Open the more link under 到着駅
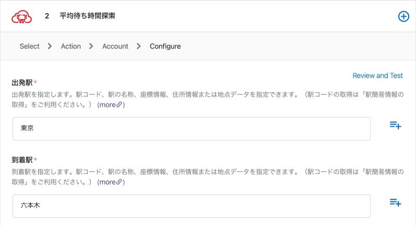Image resolution: width=416 pixels, height=226 pixels. (111, 182)
